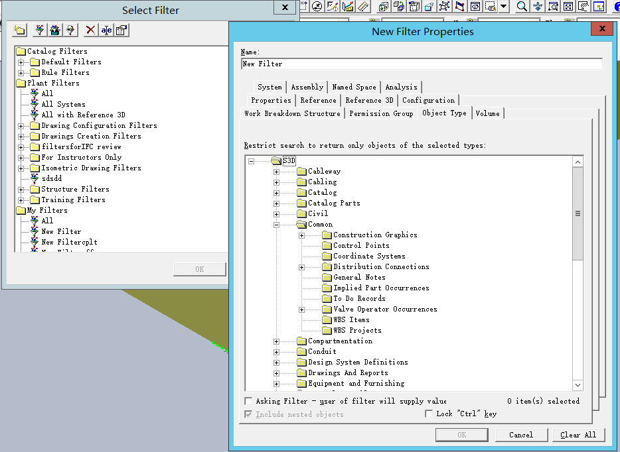Open the Reference 3D tab
Screen dimensions: 620x452
click(369, 100)
